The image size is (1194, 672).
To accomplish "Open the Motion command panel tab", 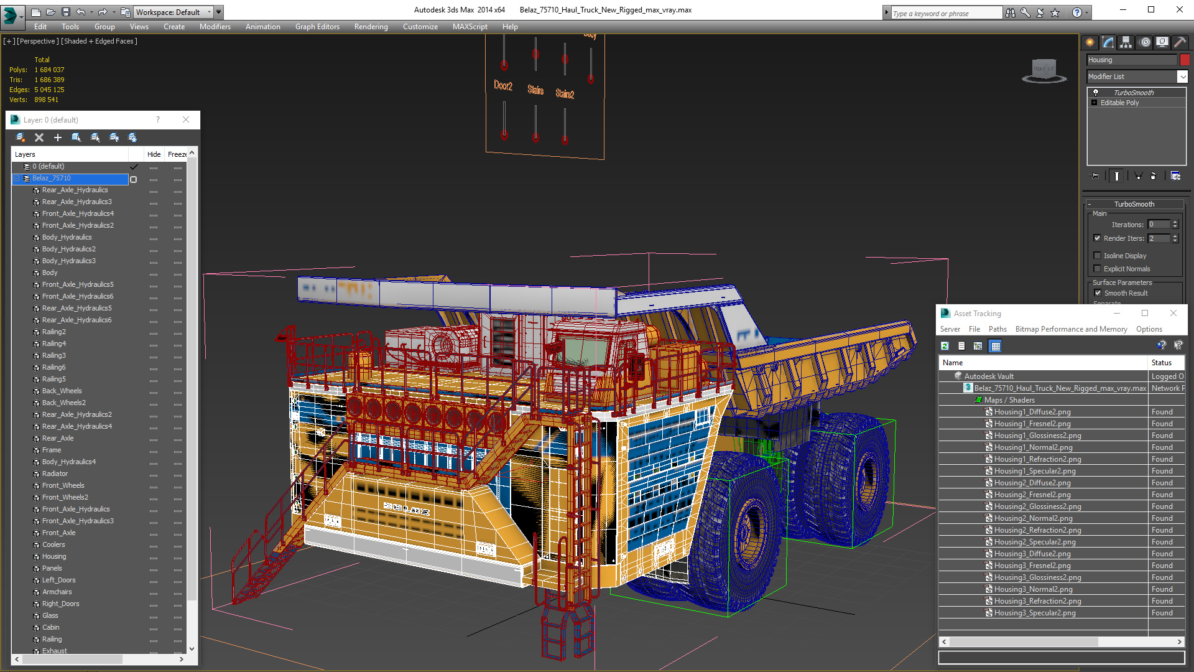I will 1145,42.
